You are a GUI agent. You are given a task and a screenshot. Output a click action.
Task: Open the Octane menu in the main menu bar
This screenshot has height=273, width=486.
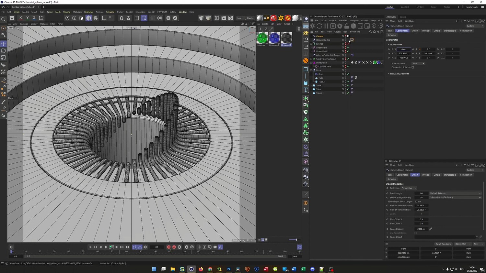coord(173,12)
